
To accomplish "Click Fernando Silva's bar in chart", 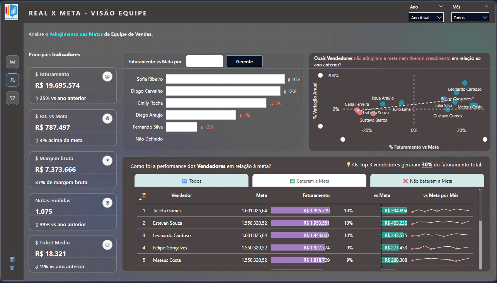I will pos(181,127).
